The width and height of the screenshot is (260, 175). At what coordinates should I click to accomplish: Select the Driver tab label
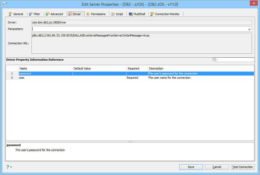pos(77,14)
